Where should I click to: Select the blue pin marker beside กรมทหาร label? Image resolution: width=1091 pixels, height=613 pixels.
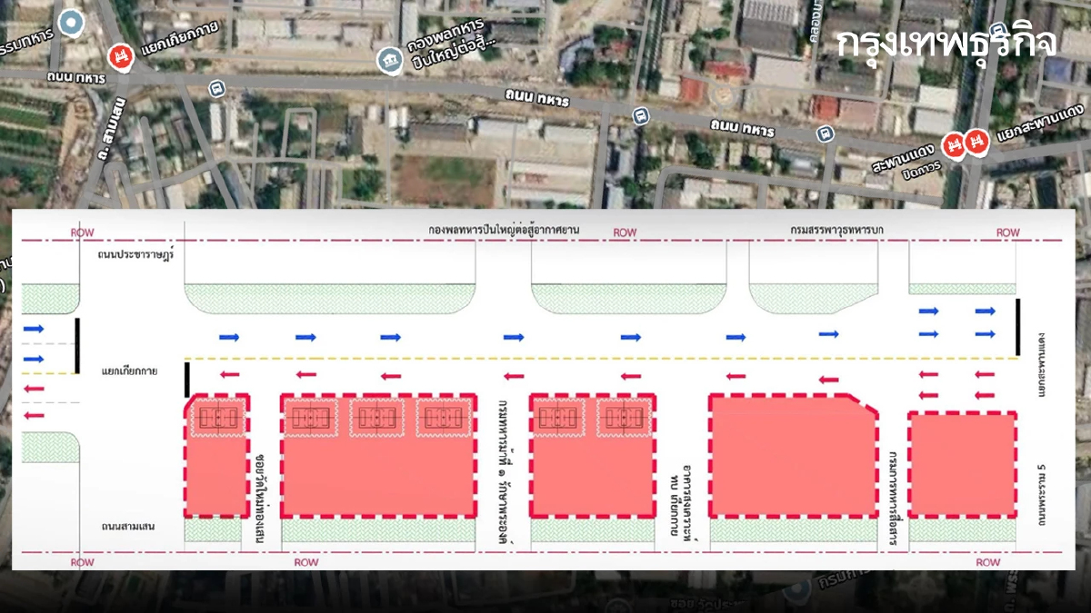(x=70, y=23)
